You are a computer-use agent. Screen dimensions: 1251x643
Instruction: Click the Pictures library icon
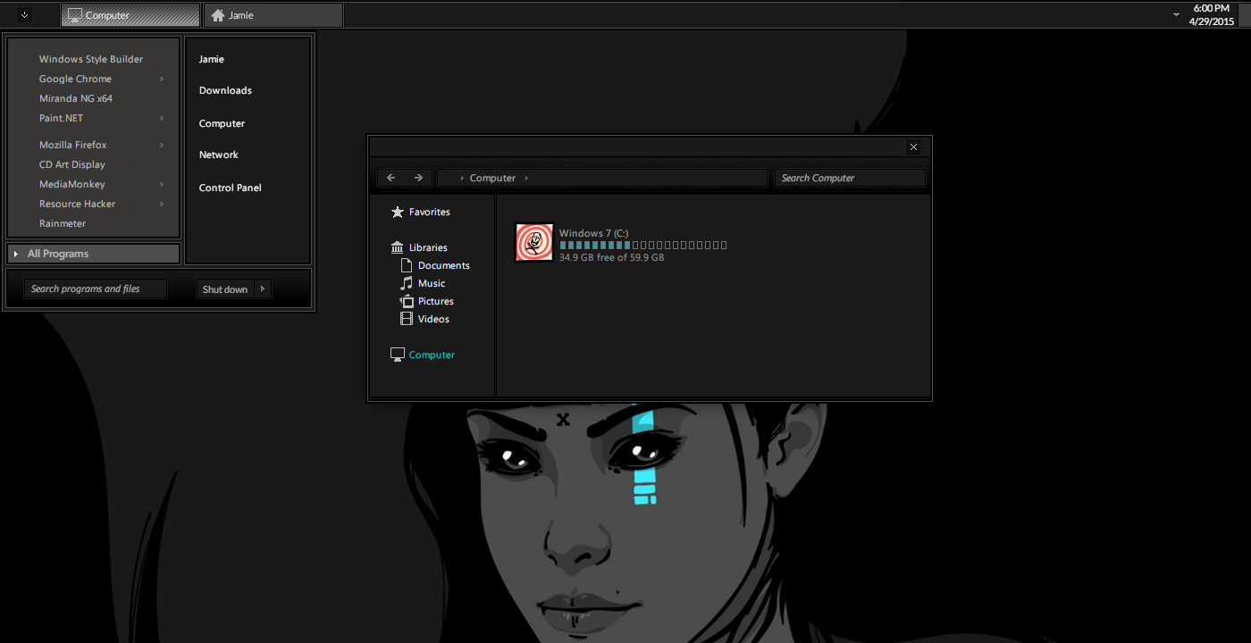(407, 301)
